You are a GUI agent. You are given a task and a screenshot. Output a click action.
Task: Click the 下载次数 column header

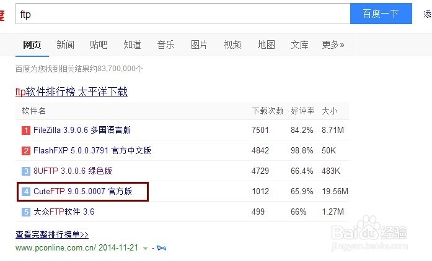pos(268,111)
